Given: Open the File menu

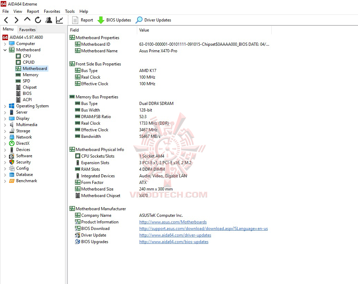Looking at the screenshot, I should (6, 11).
